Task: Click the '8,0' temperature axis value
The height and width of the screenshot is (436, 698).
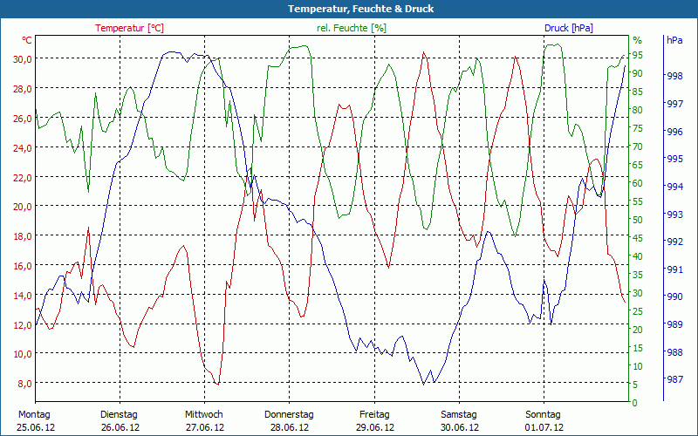Action: pos(24,384)
